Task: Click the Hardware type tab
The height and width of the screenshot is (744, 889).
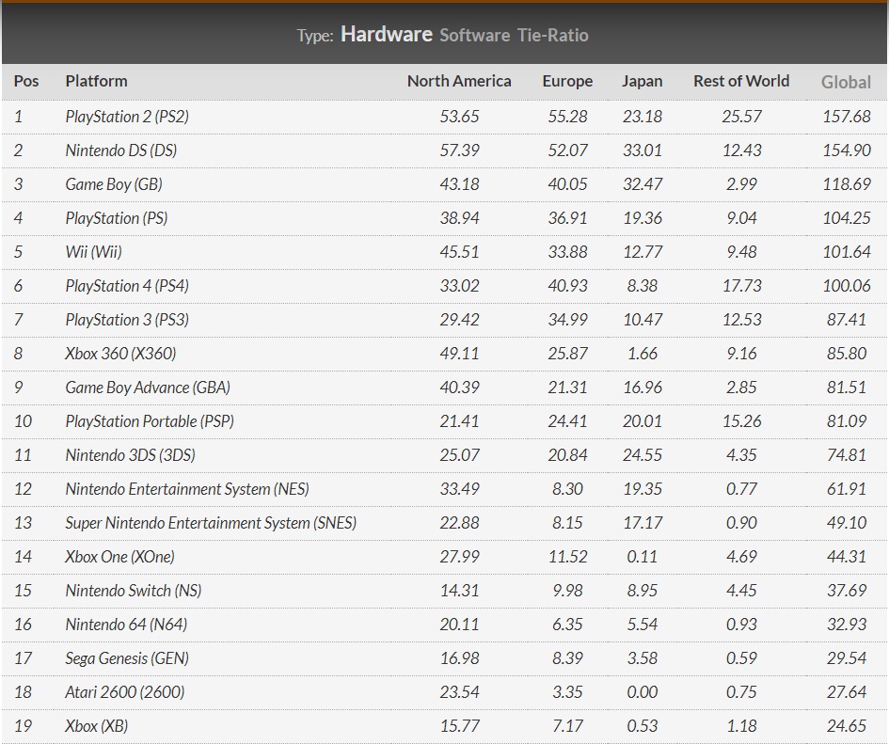Action: [386, 35]
